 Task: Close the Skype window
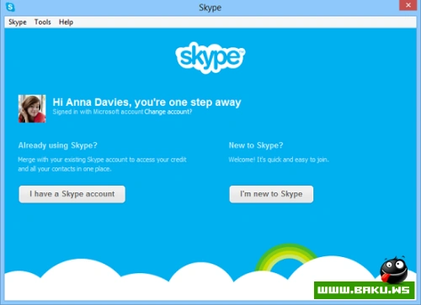408,5
